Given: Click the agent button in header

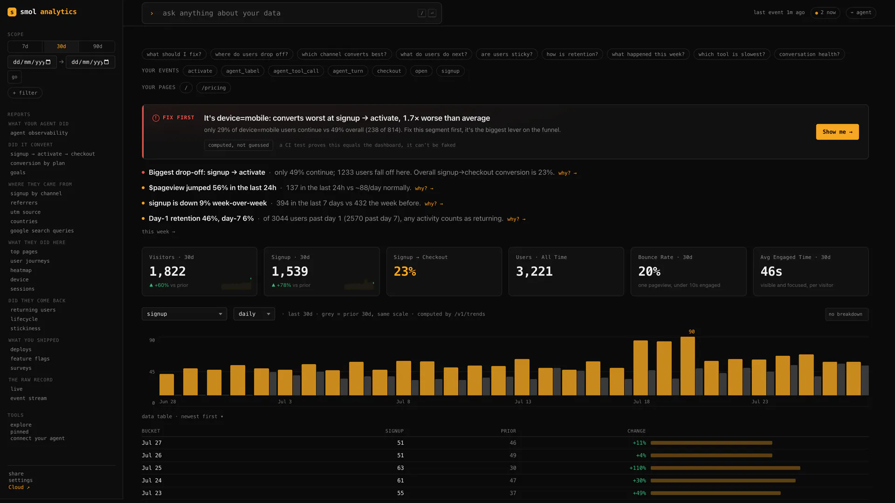Looking at the screenshot, I should [x=861, y=13].
